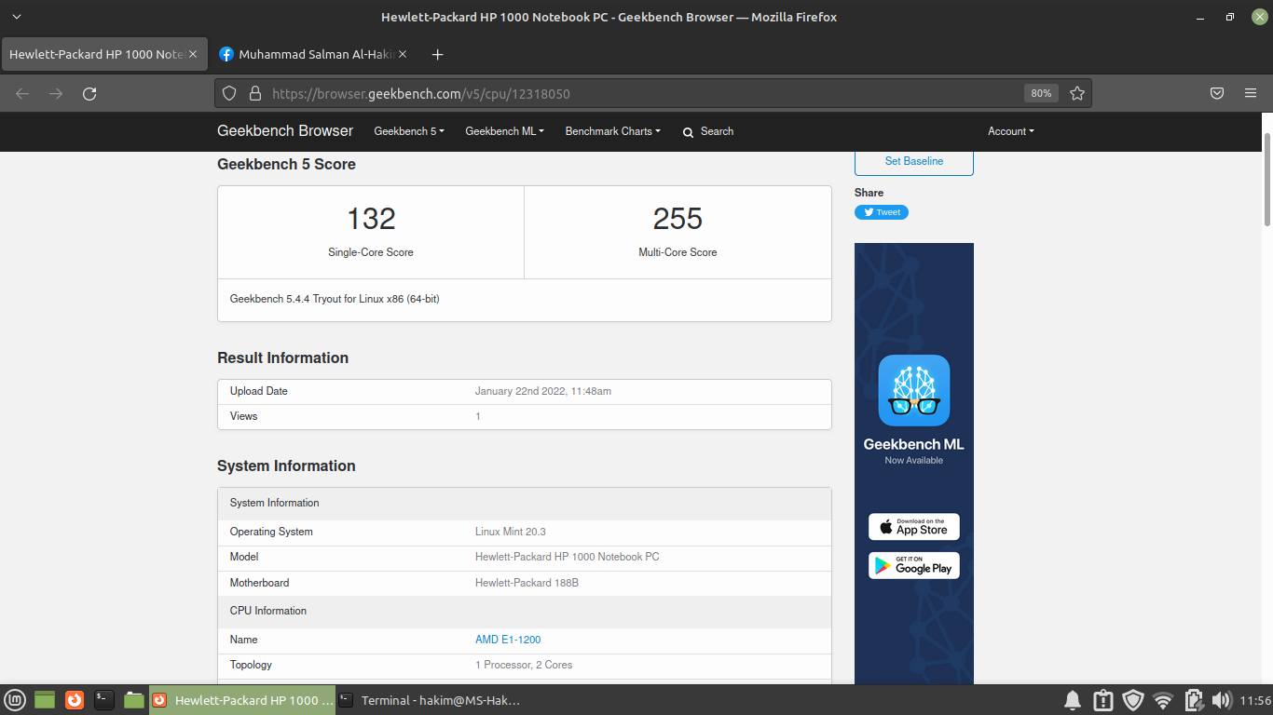Open a new tab with plus icon
This screenshot has height=715, width=1273.
437,54
